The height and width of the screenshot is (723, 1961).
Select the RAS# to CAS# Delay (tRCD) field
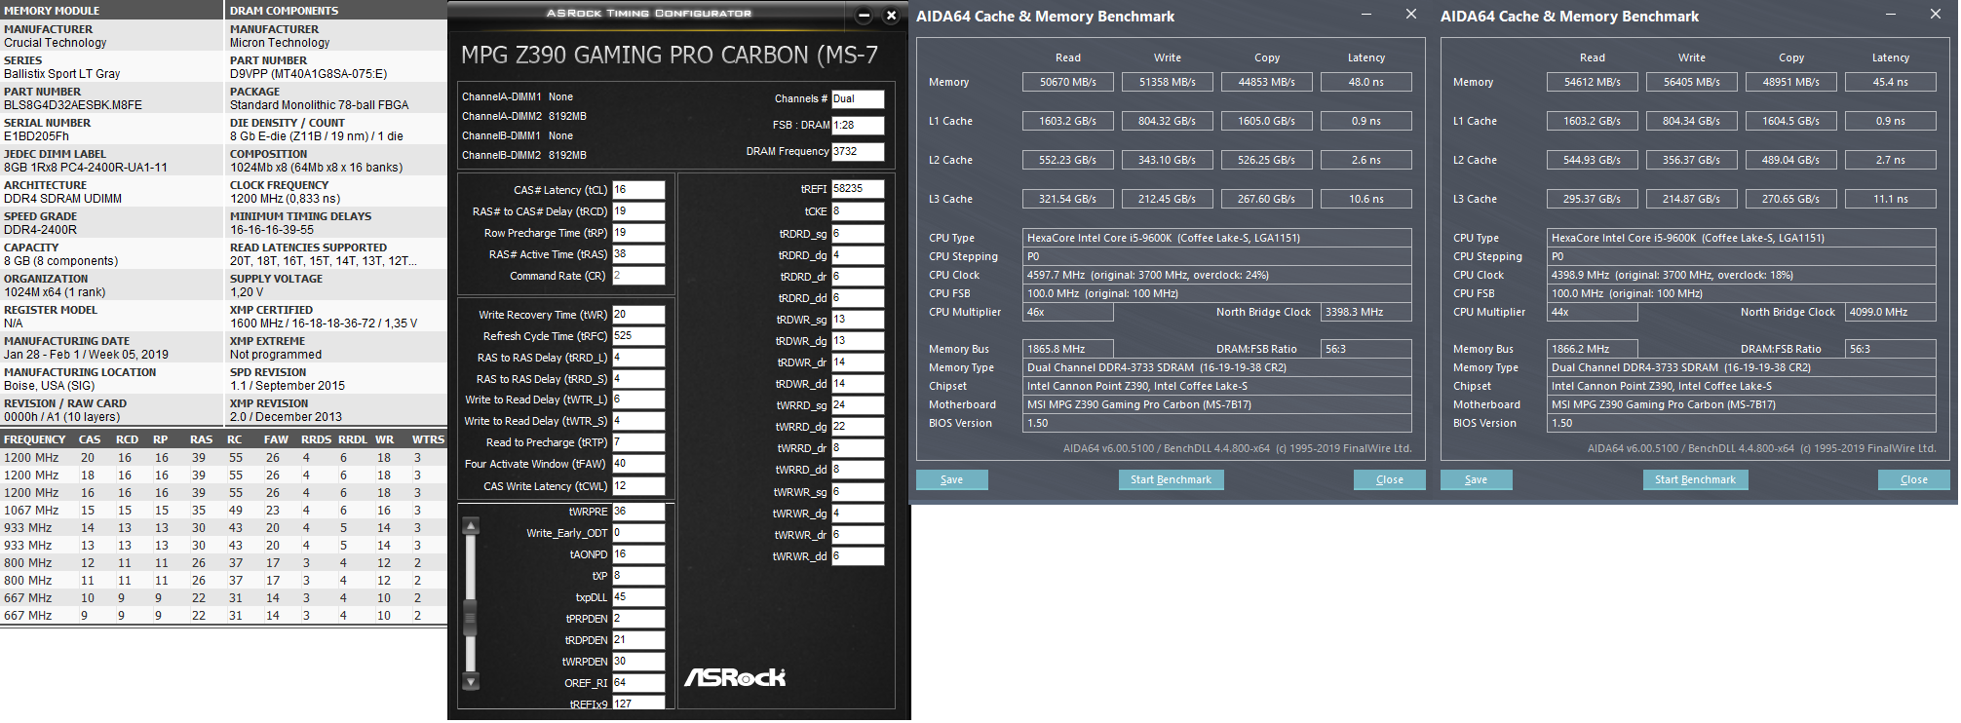point(638,211)
